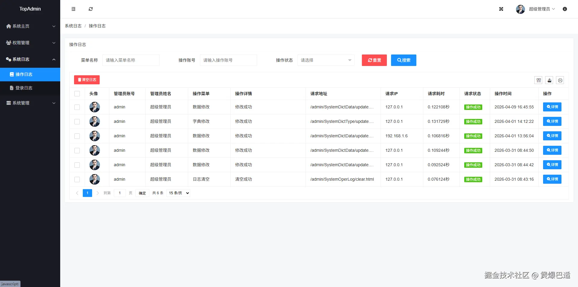Click the 操作成功 badge in 字典修改 row
578x287 pixels.
[473, 122]
